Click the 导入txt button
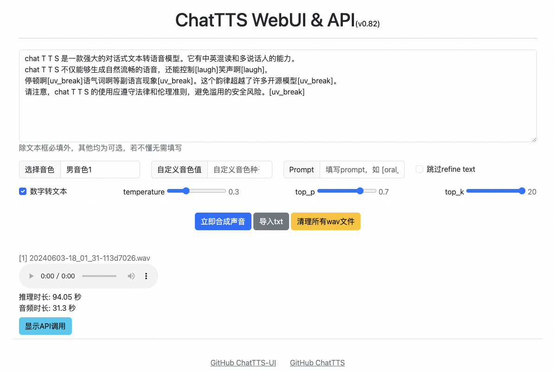This screenshot has height=371, width=554. [x=271, y=221]
